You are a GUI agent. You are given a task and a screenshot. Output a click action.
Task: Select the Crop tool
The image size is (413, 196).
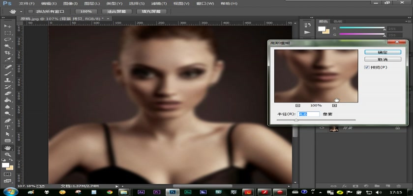[8, 53]
